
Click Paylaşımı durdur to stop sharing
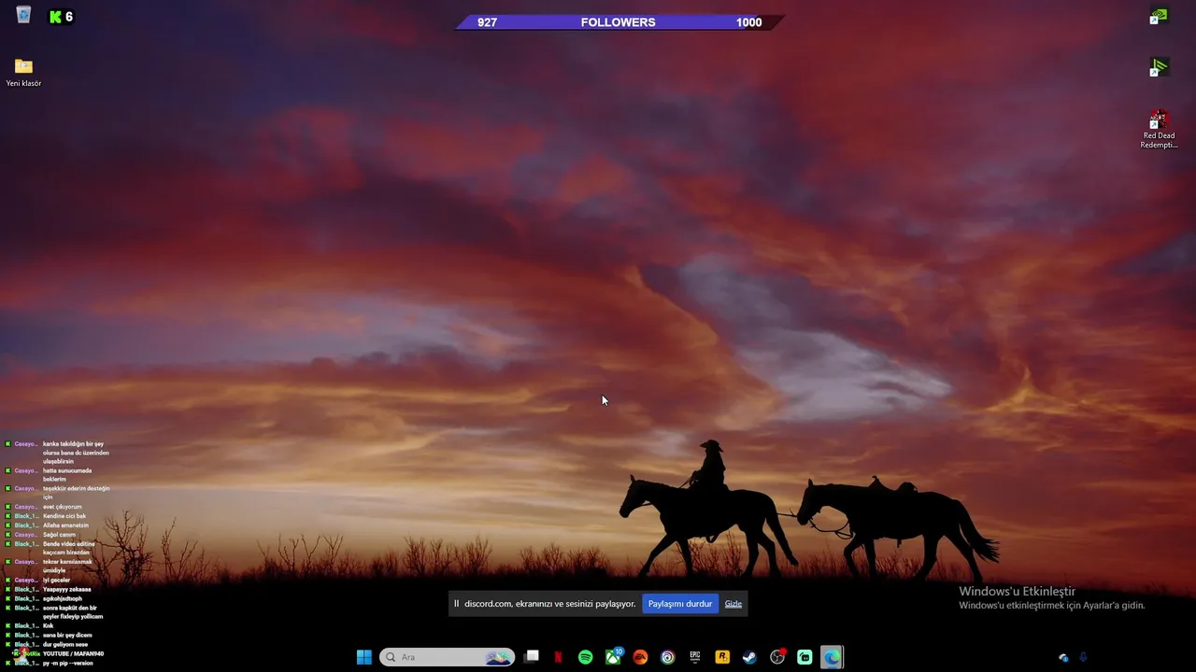point(680,604)
